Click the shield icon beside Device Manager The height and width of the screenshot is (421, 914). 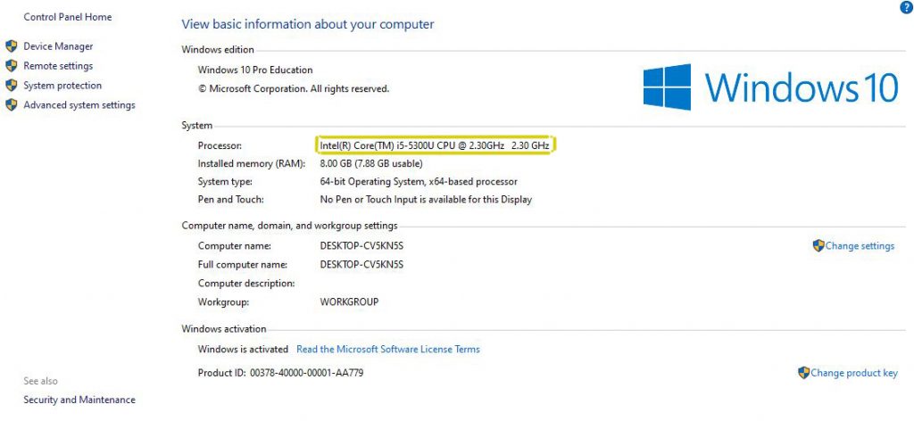pos(11,46)
